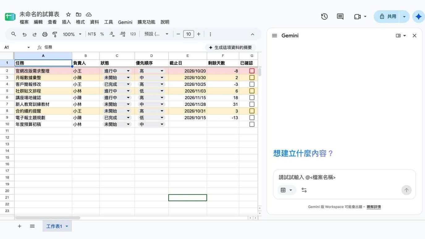Viewport: 425px width, 239px height.
Task: Tick the checkbox for 社群貼文排程
Action: [252, 91]
